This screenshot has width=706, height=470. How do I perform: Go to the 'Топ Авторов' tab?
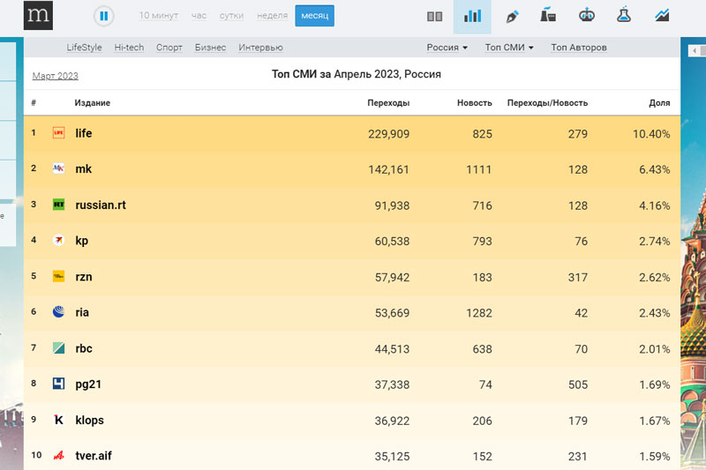point(578,48)
